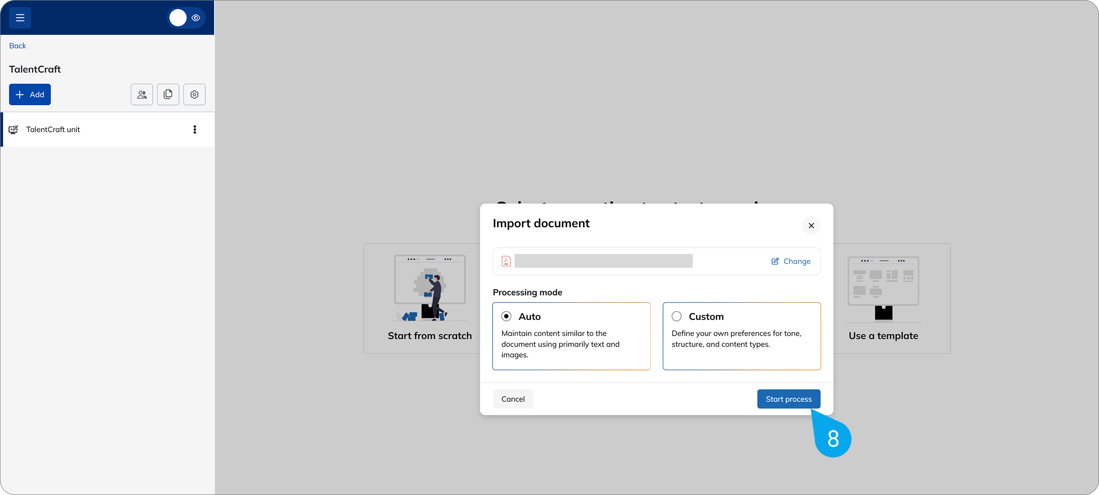Select the Custom processing mode radio
This screenshot has height=495, width=1099.
pos(676,316)
